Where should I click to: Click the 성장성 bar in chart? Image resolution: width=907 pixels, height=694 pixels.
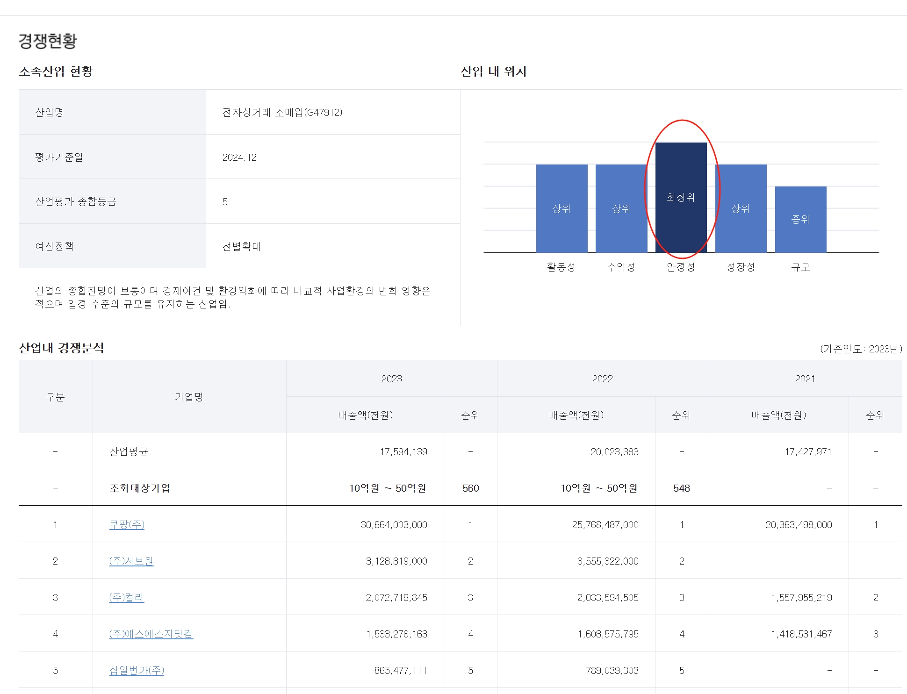[741, 208]
